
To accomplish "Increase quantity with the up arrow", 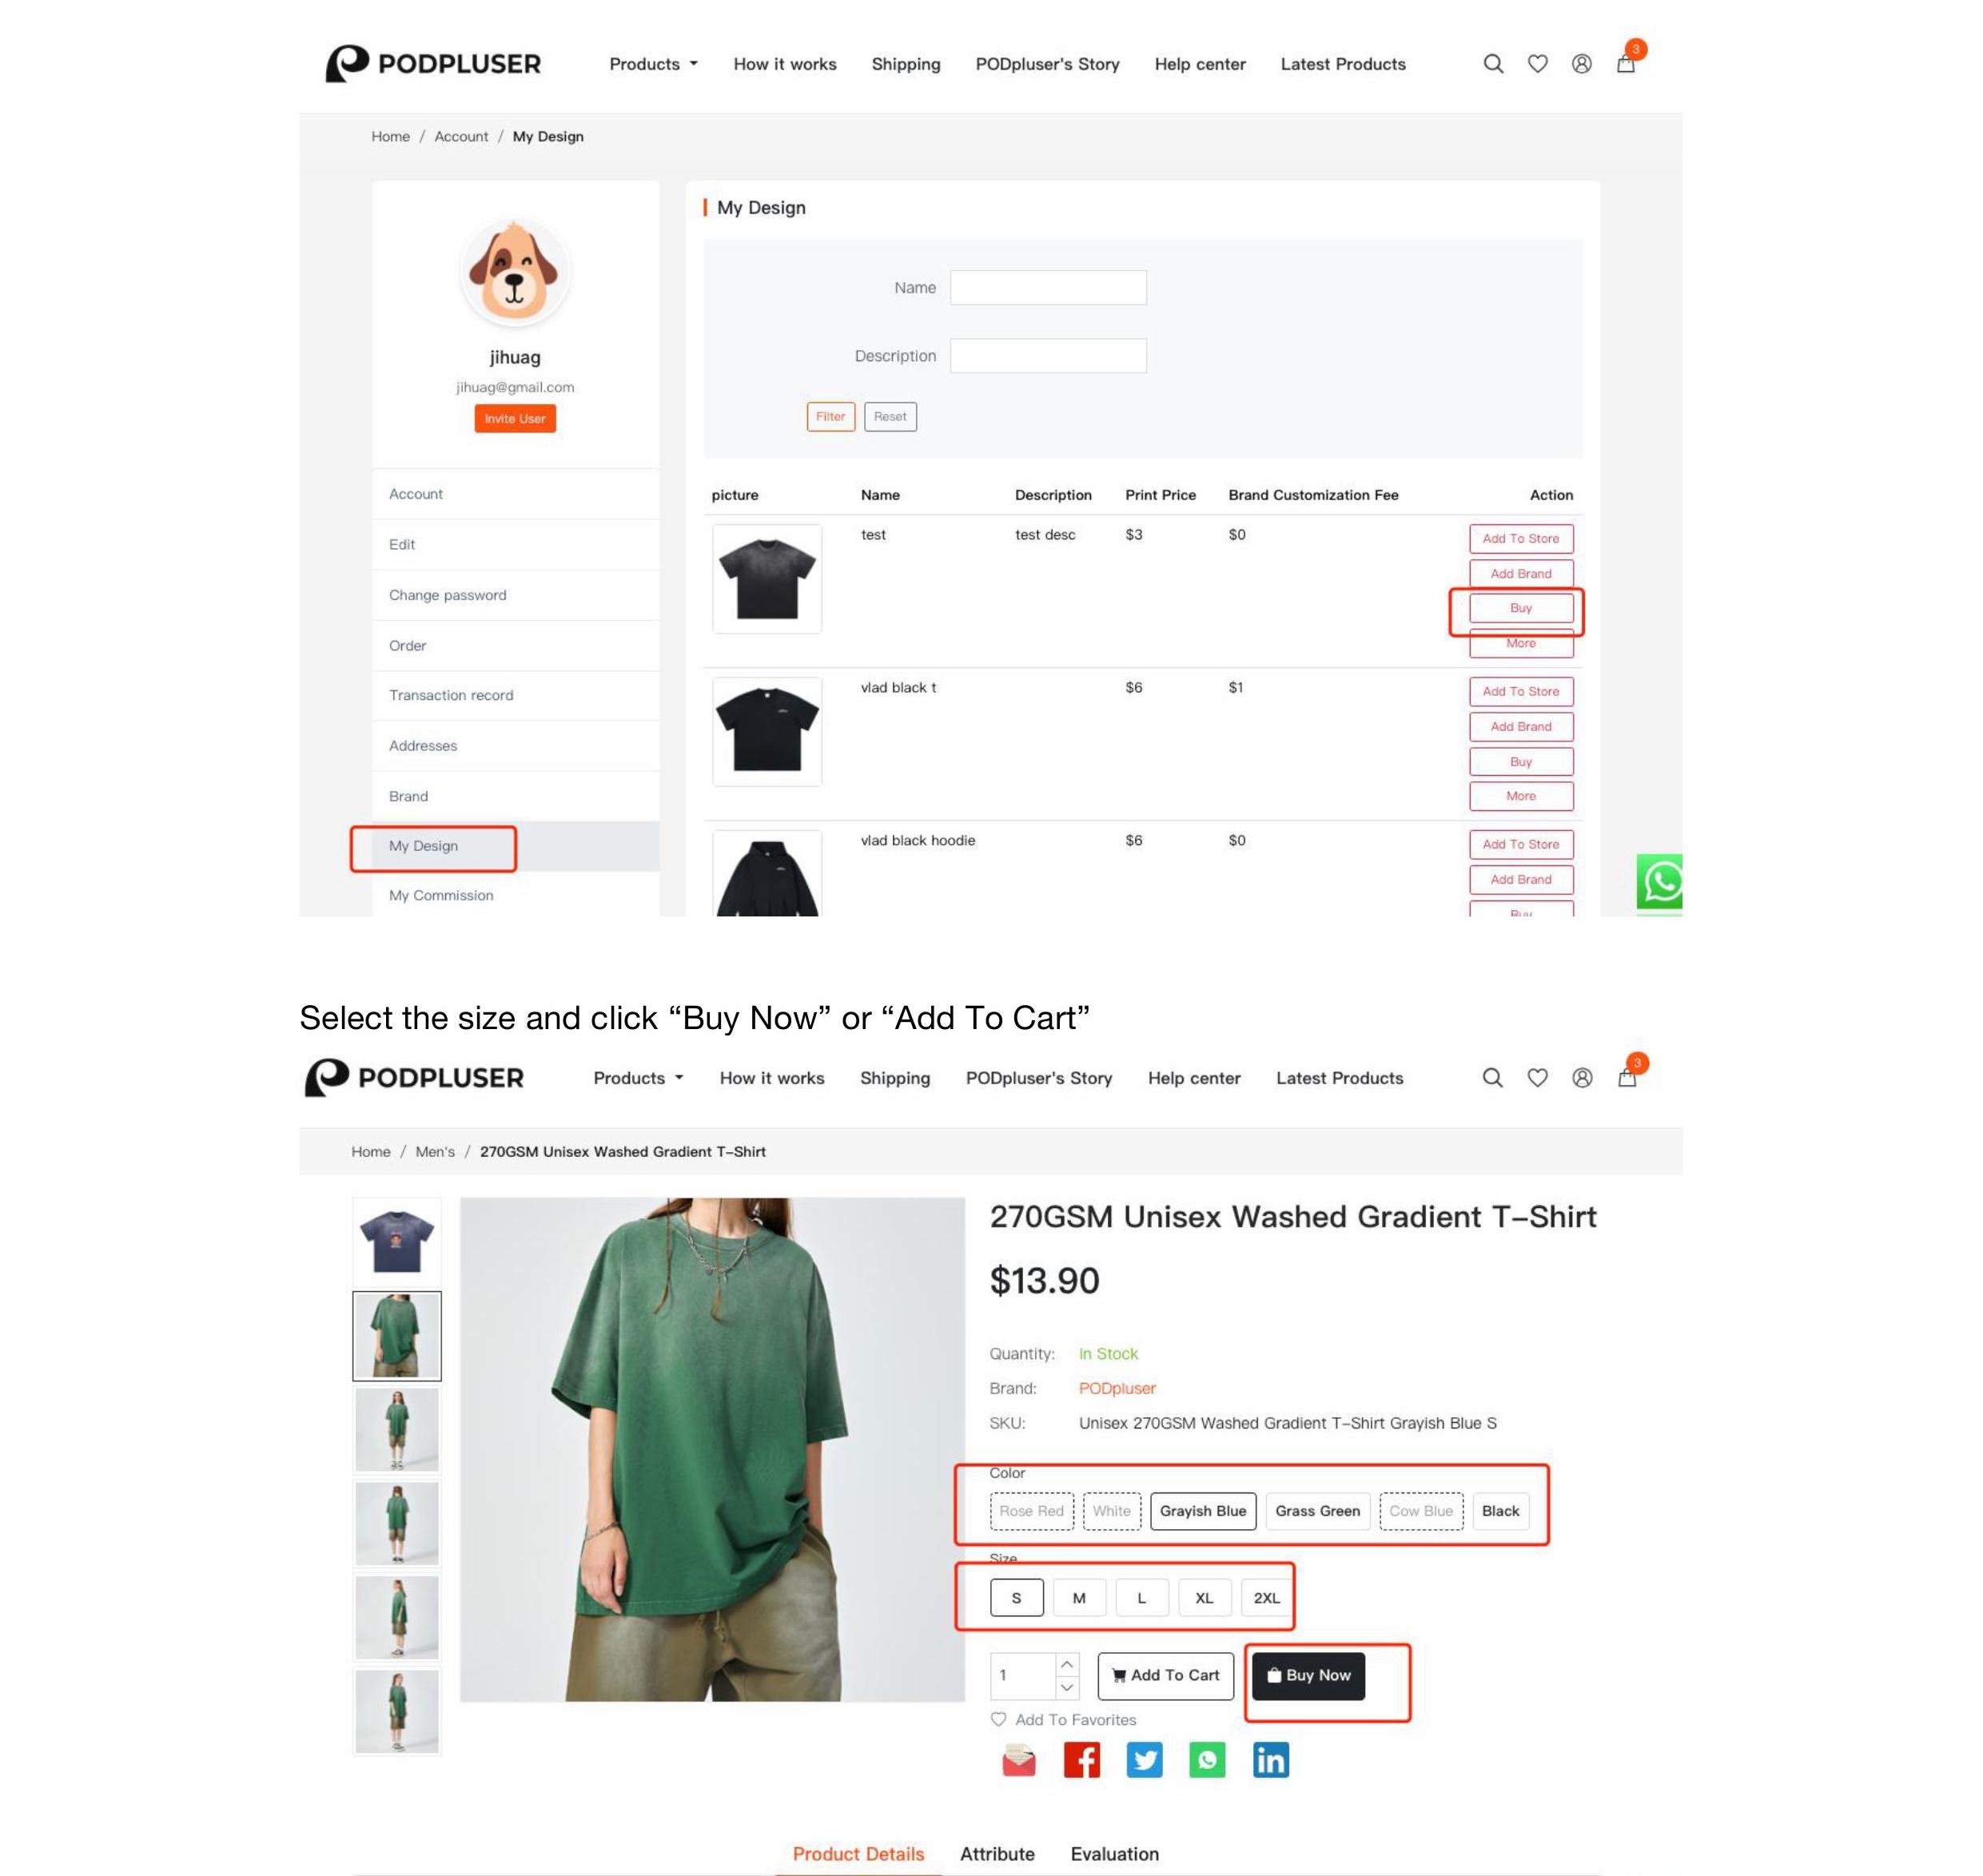I will coord(1066,1665).
